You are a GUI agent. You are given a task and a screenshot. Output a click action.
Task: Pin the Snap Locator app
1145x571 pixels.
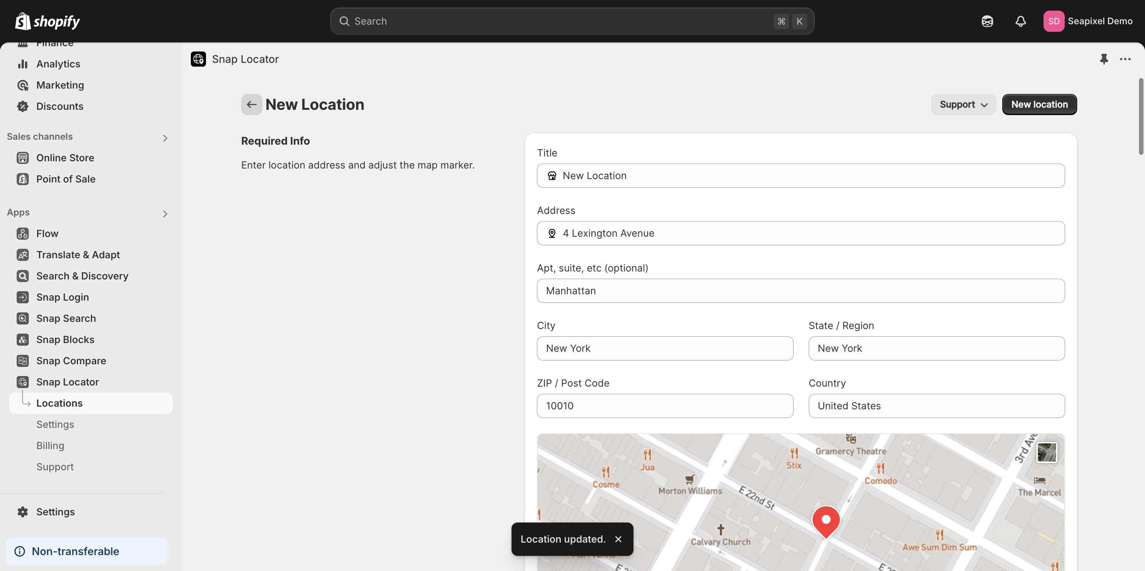click(1104, 59)
